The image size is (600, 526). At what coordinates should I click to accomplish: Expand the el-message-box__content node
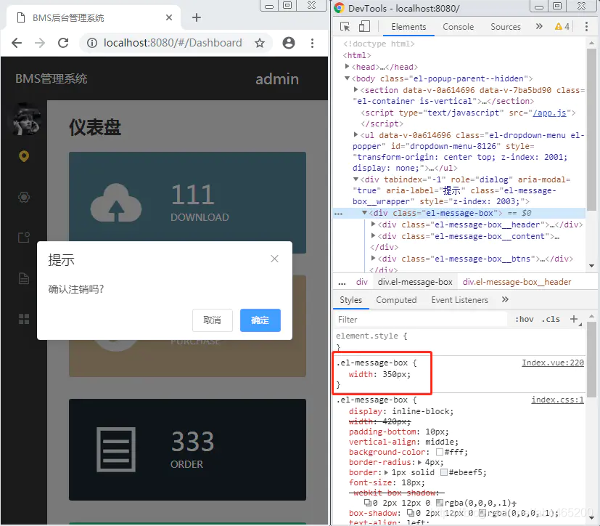[x=374, y=235]
